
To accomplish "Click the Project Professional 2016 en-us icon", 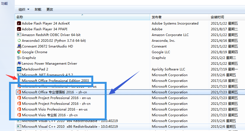I will tap(19, 98).
